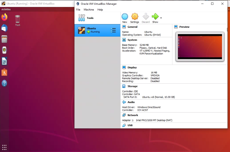Image resolution: width=230 pixels, height=152 pixels.
Task: Click the Storage section icon
Action: [124, 86]
